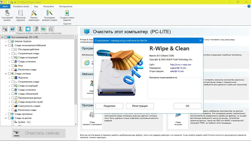This screenshot has height=141, width=251.
Task: Check the Этот компьютер (PC-LITE) checkbox
Action: (6, 37)
